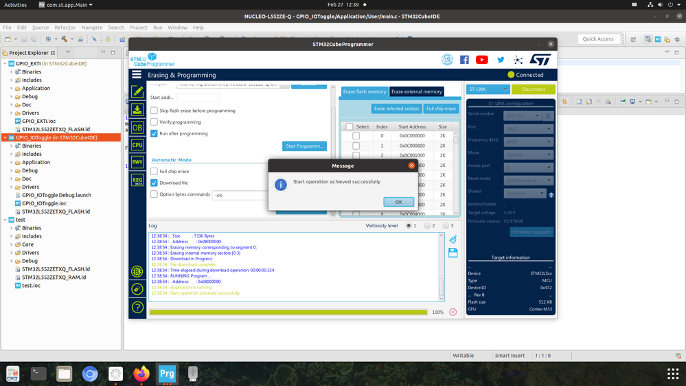Open the help question mark icon
The image size is (686, 386).
point(137,307)
